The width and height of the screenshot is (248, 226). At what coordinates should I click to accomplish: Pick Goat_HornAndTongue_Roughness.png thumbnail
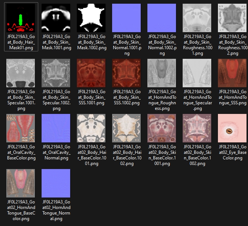pos(162,73)
